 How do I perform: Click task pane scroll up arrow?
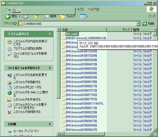coord(58,30)
